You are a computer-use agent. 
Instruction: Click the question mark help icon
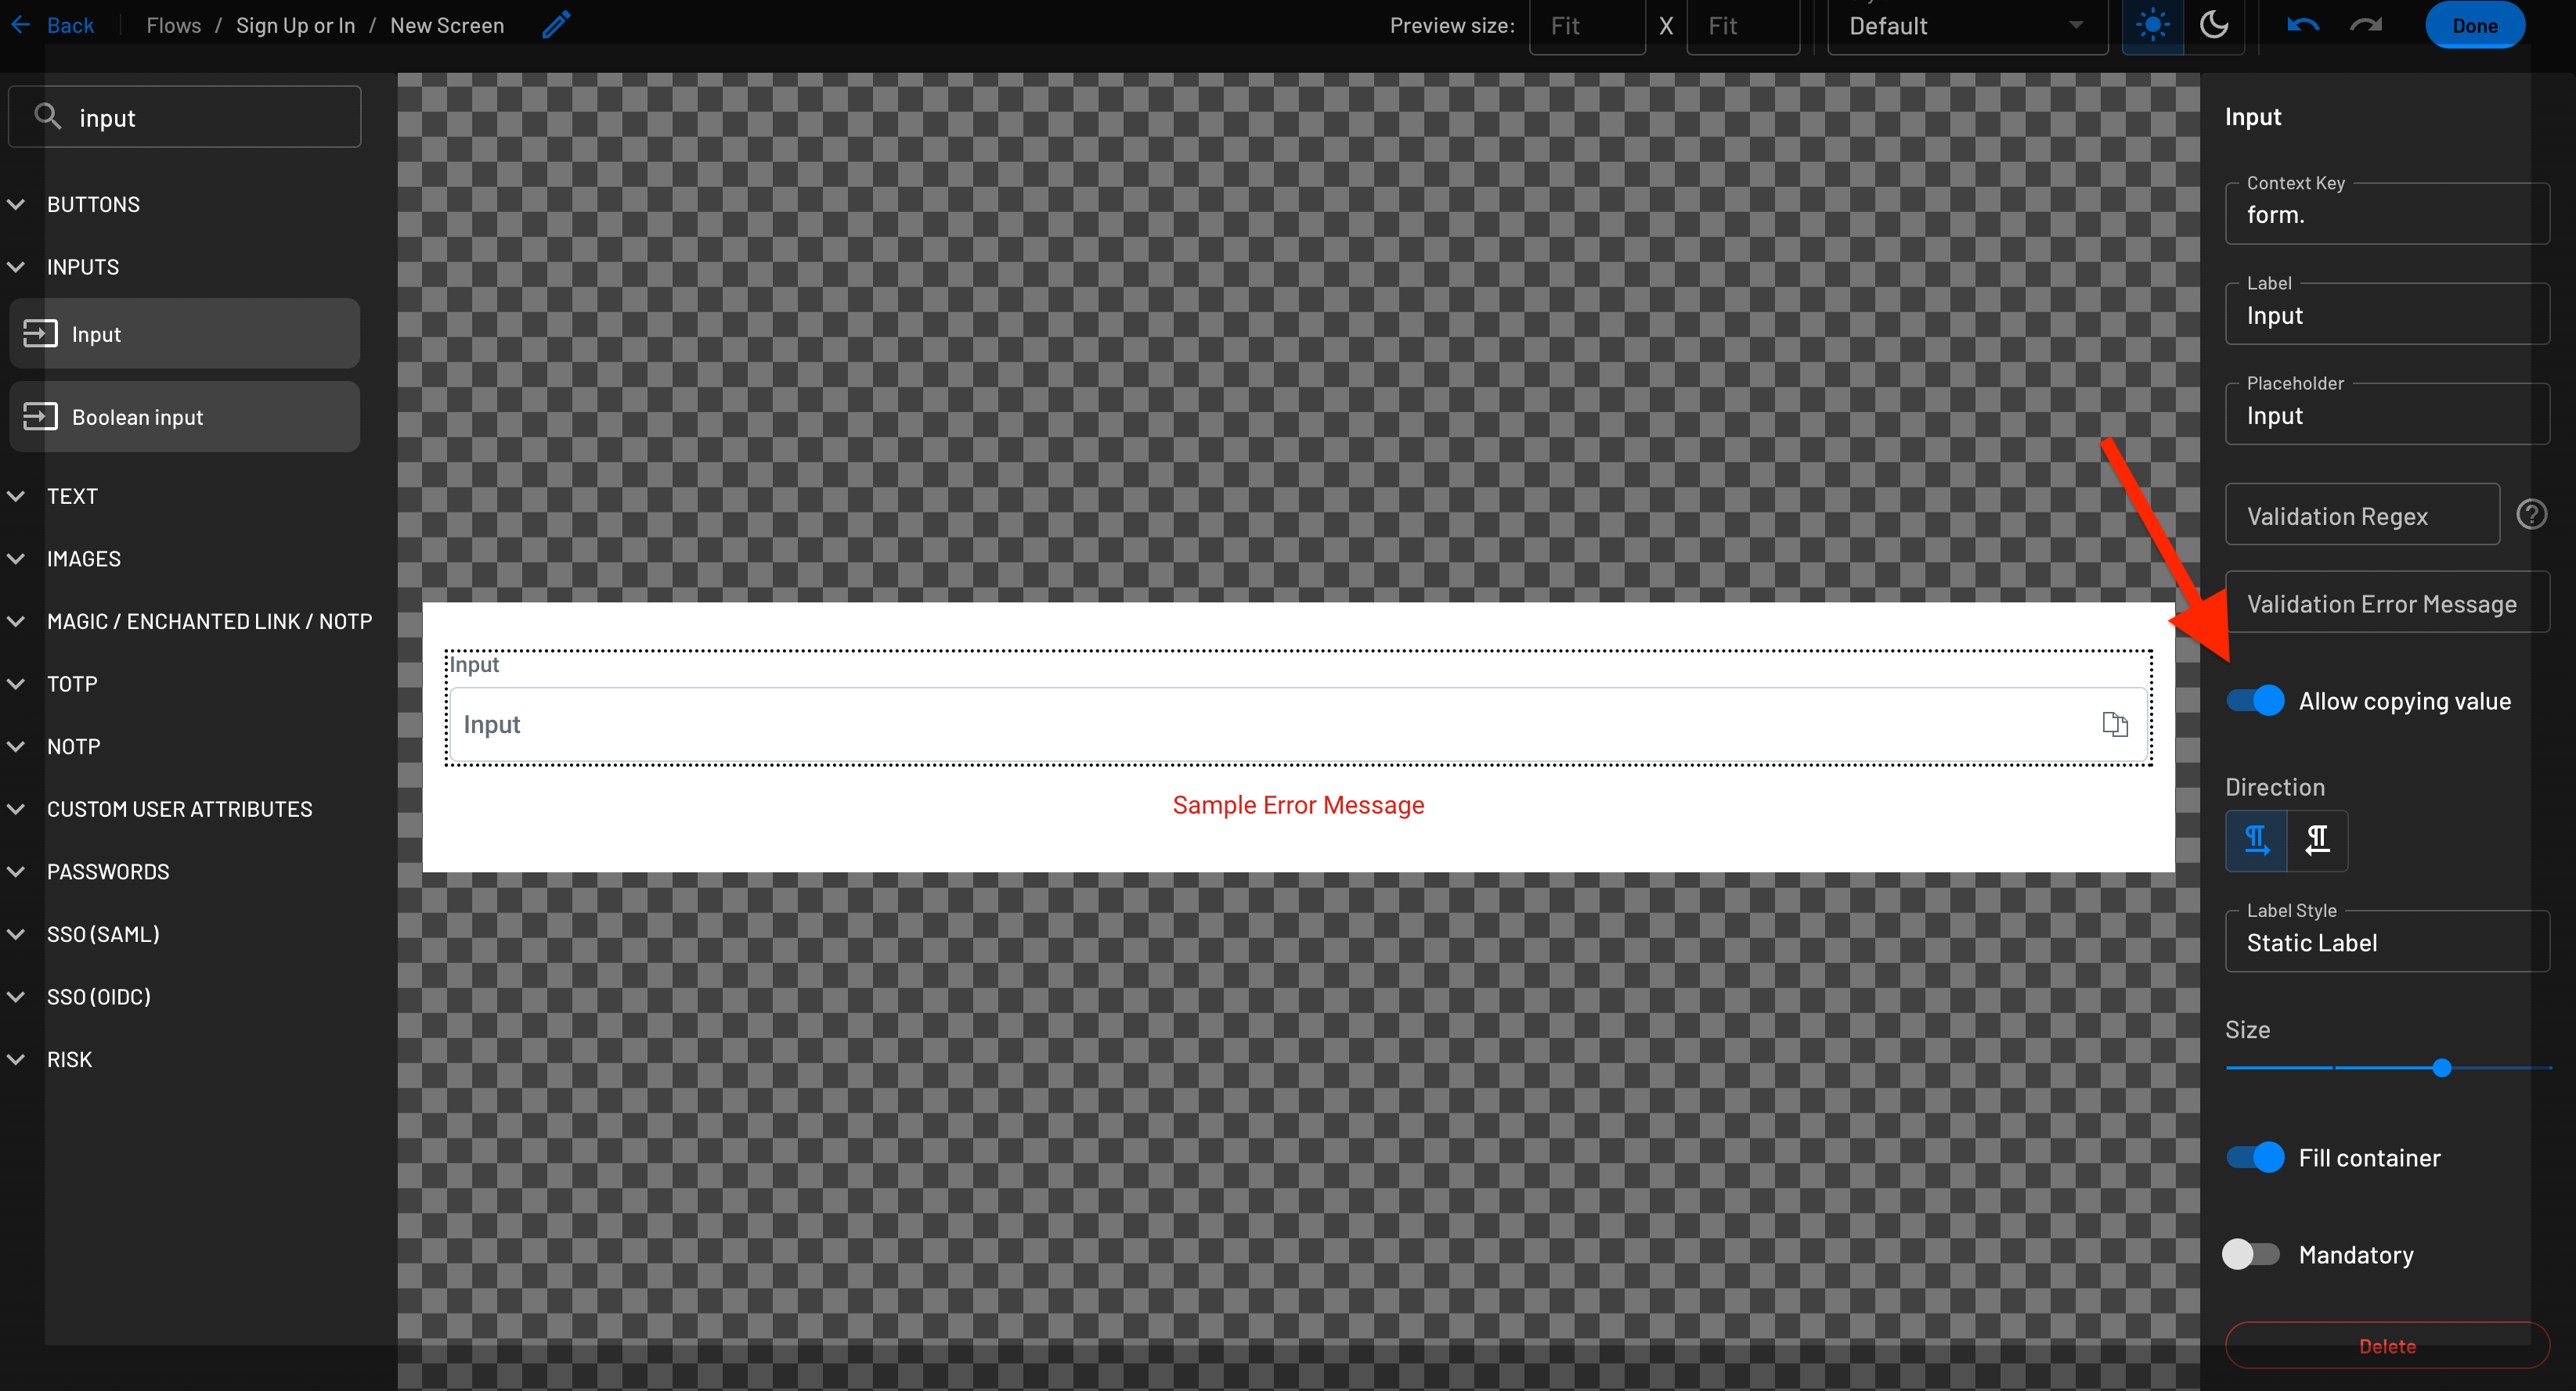[2533, 514]
